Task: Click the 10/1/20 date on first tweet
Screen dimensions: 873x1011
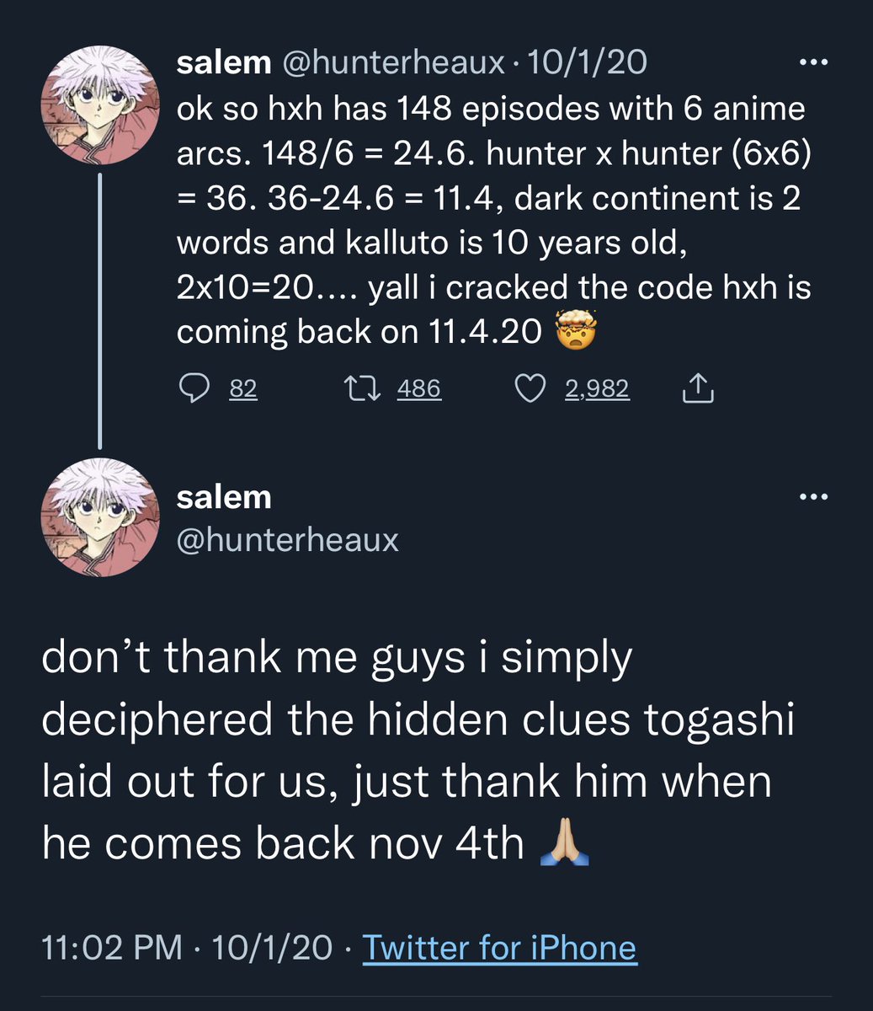Action: [586, 63]
